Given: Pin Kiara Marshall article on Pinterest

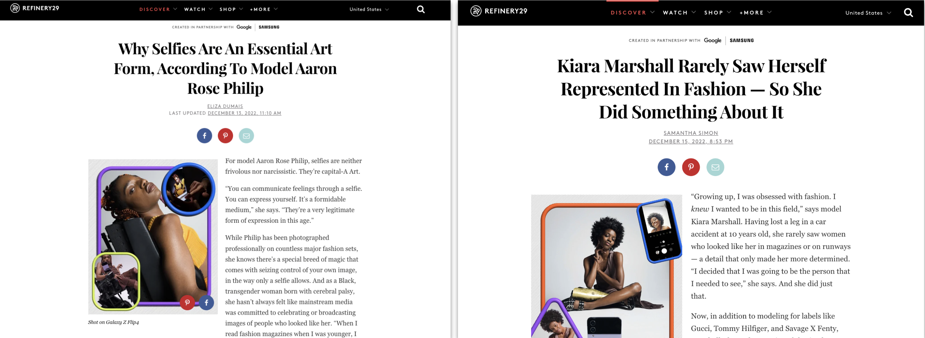Looking at the screenshot, I should pos(691,167).
